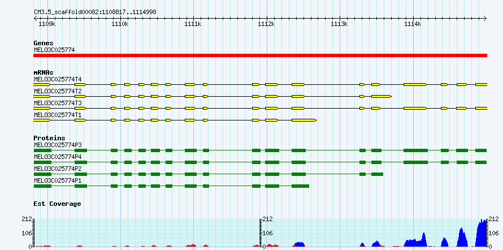Click the mRNAs track title
The image size is (503, 250).
(x=44, y=72)
